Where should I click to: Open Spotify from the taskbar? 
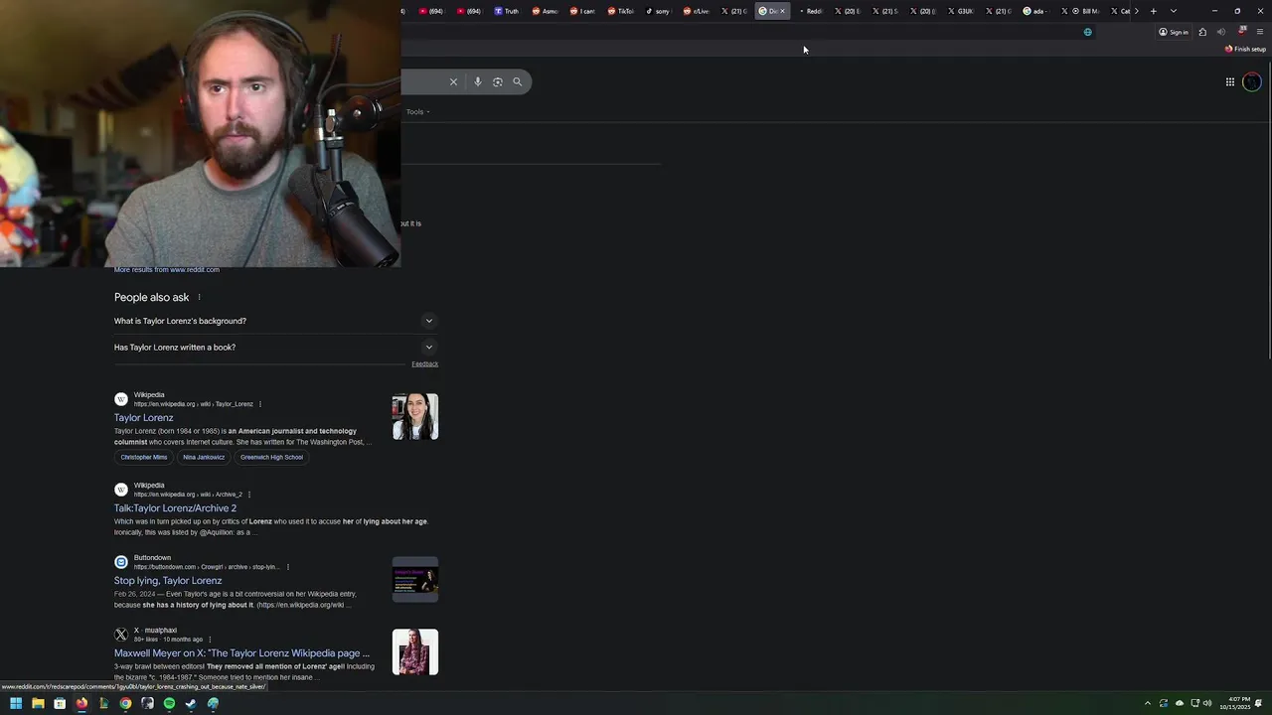pyautogui.click(x=169, y=703)
